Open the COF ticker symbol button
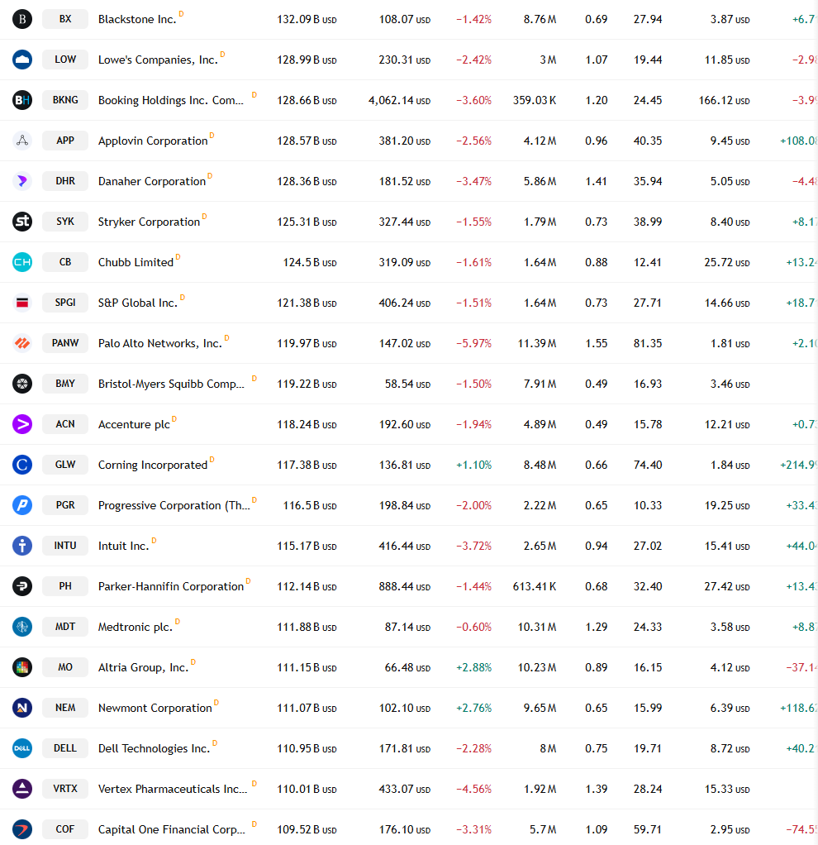 click(65, 829)
